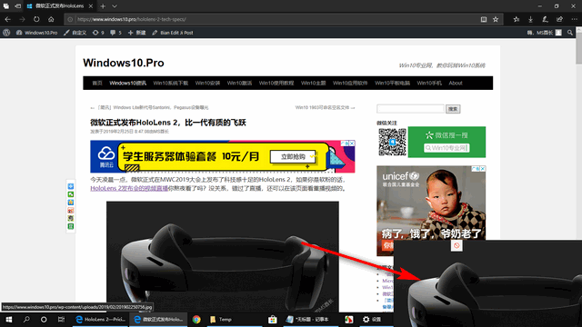Open the MS酋长 user account menu
This screenshot has width=582, height=327.
click(544, 33)
